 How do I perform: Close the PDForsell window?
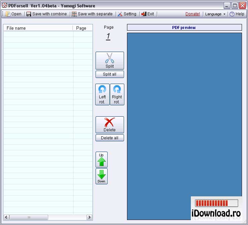point(242,6)
